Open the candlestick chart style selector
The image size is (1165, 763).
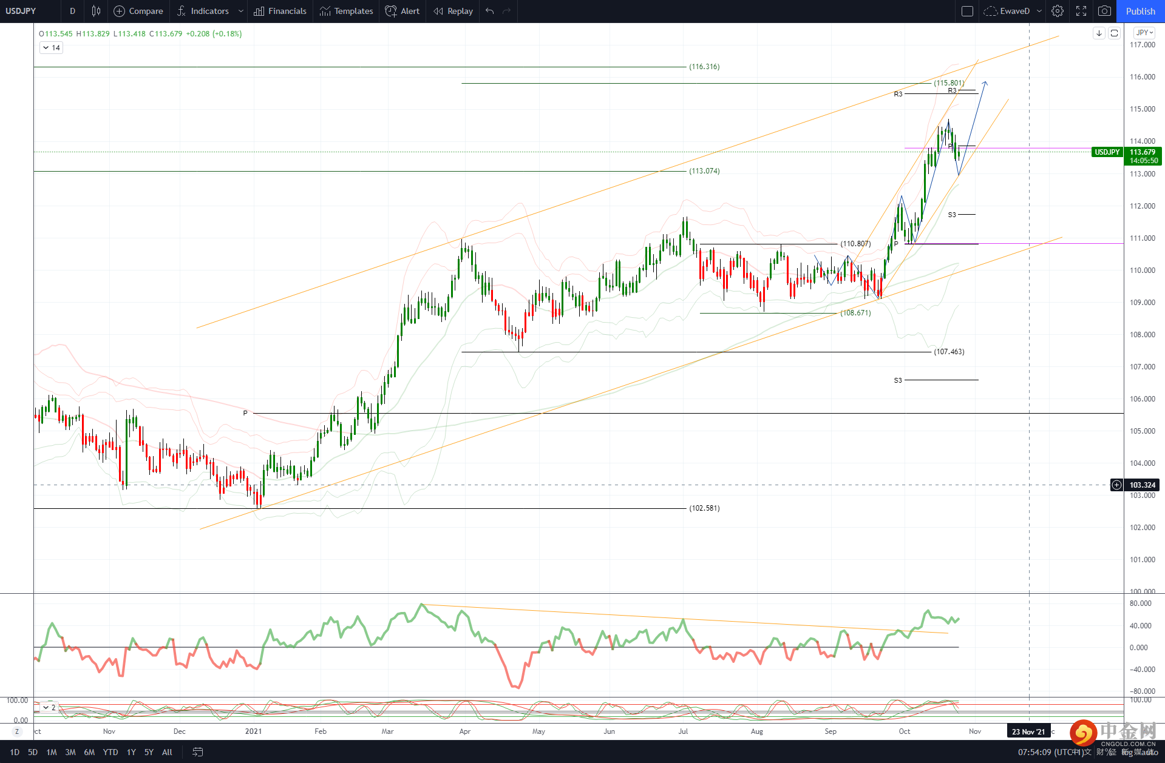coord(96,11)
